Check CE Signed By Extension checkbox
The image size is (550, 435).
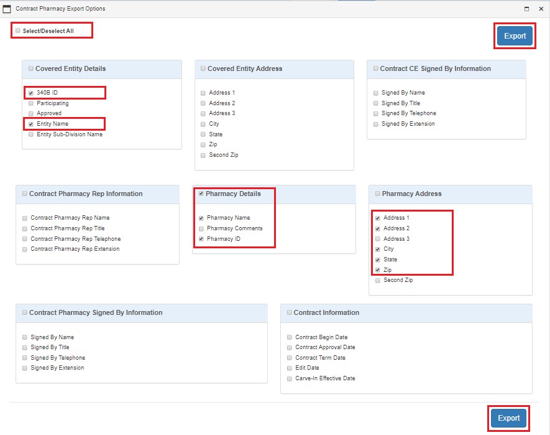pyautogui.click(x=375, y=124)
